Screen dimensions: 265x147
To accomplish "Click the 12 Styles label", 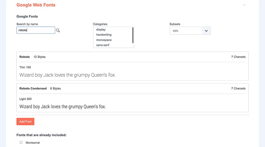I will point(39,57).
